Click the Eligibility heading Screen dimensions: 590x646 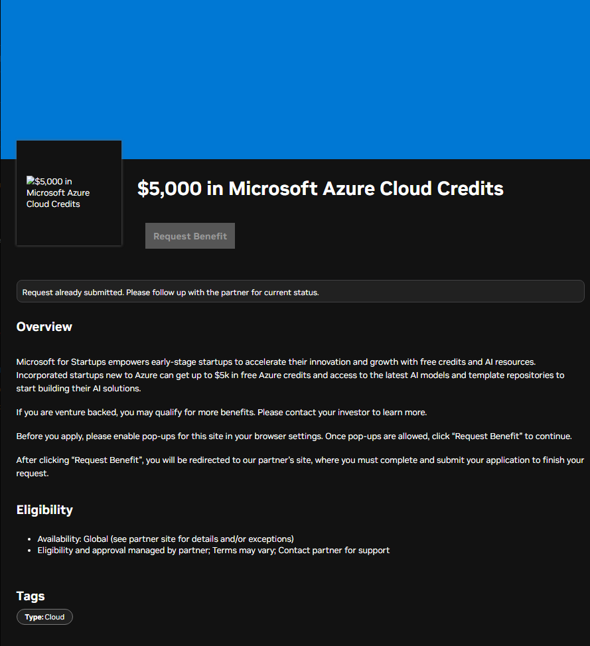44,509
